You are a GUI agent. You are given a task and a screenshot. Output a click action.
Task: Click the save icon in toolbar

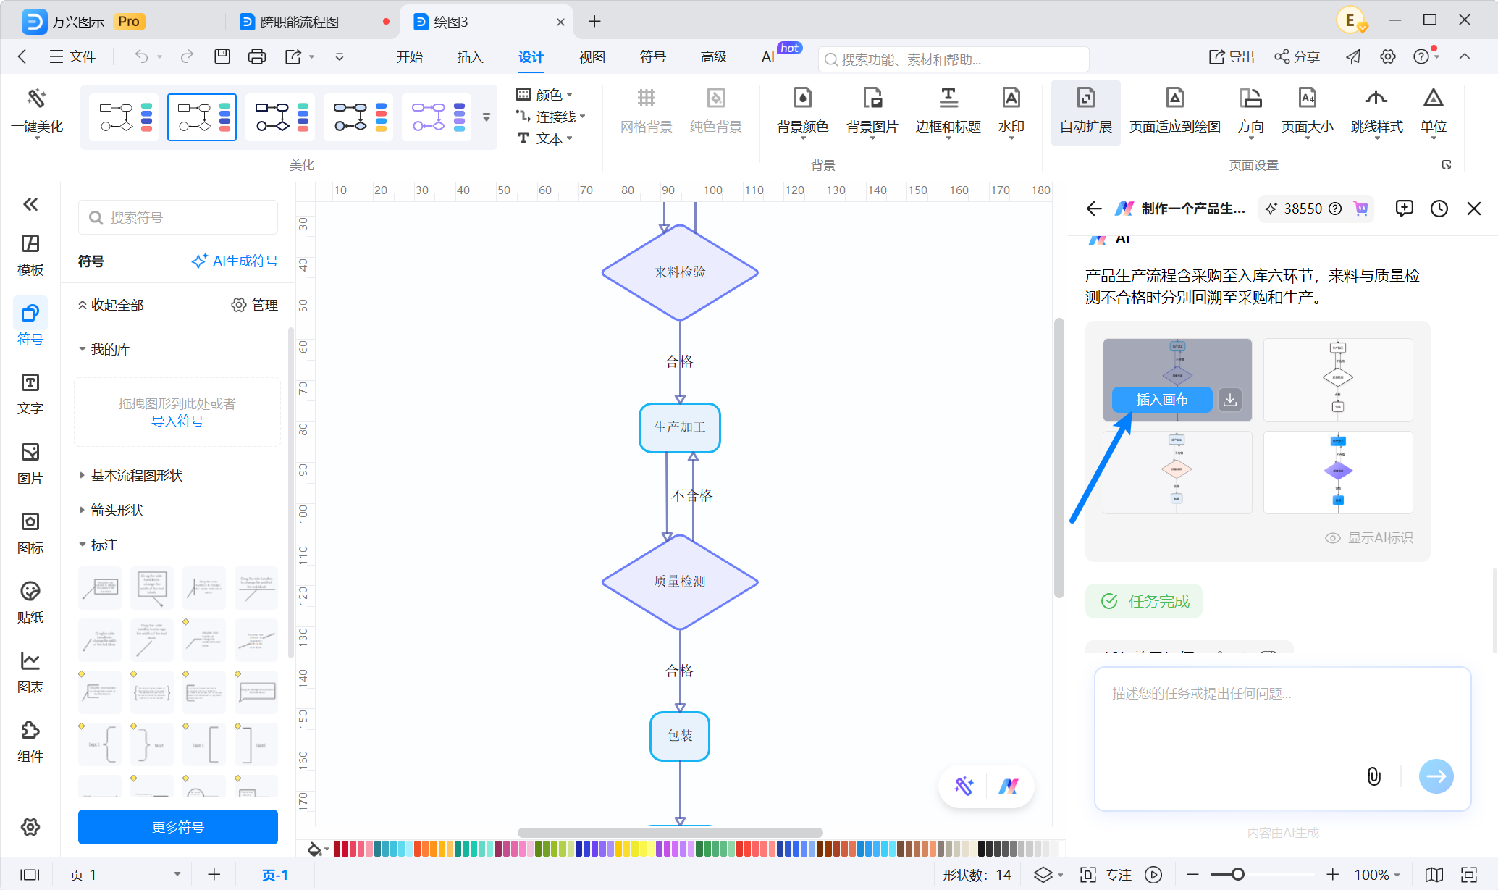click(x=222, y=56)
